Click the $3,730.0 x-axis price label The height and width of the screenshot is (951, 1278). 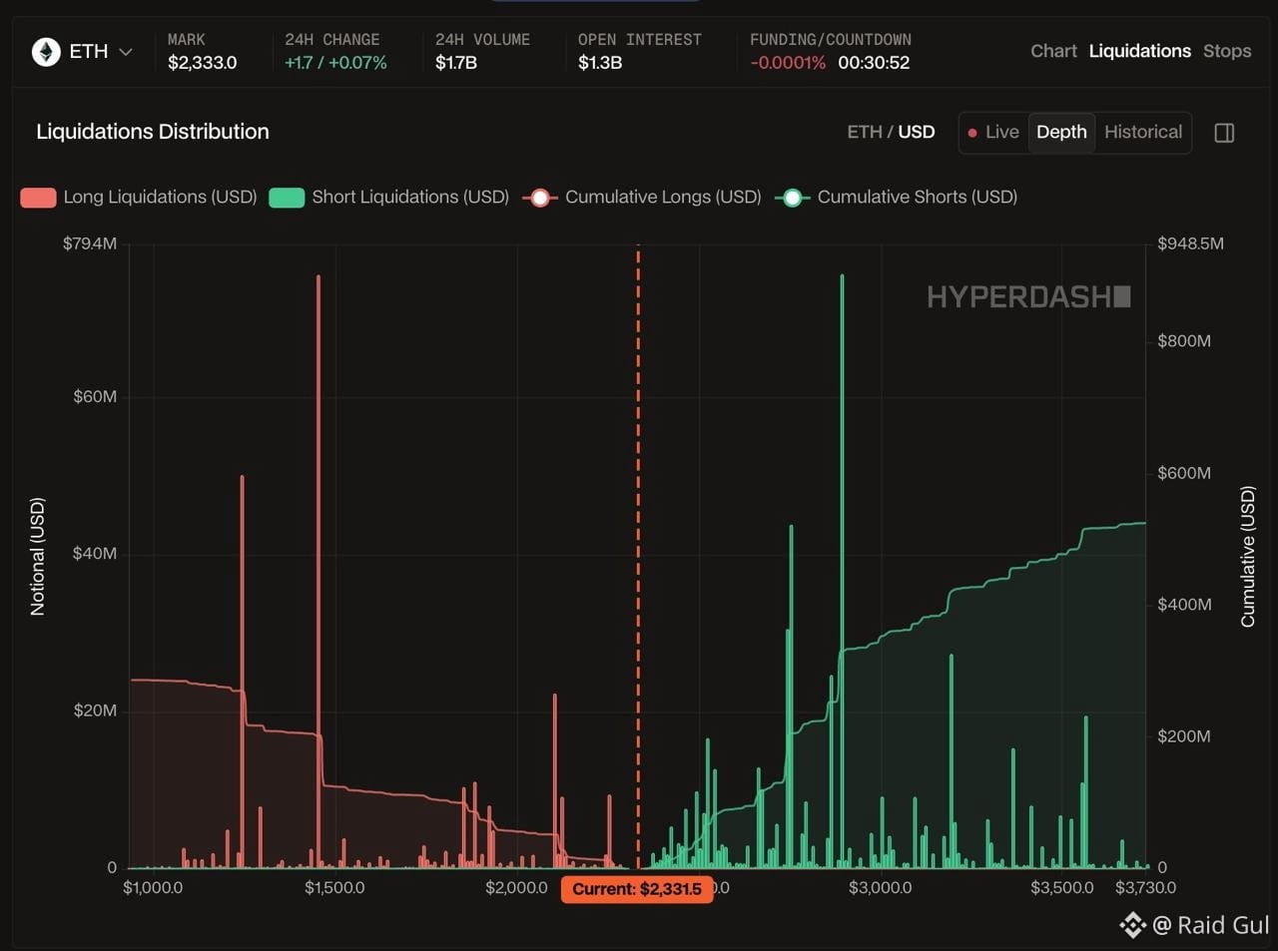coord(1145,887)
